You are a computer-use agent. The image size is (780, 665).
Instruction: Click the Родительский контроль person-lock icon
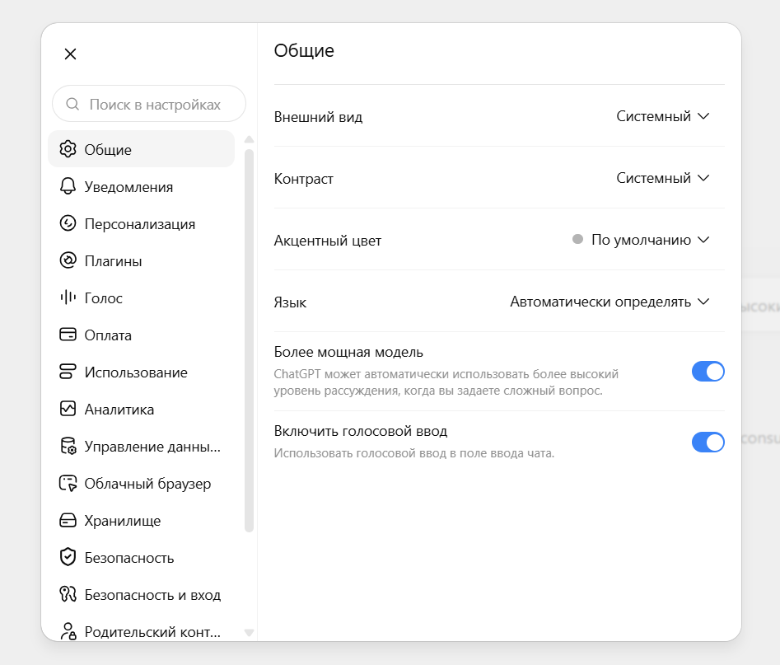(68, 631)
